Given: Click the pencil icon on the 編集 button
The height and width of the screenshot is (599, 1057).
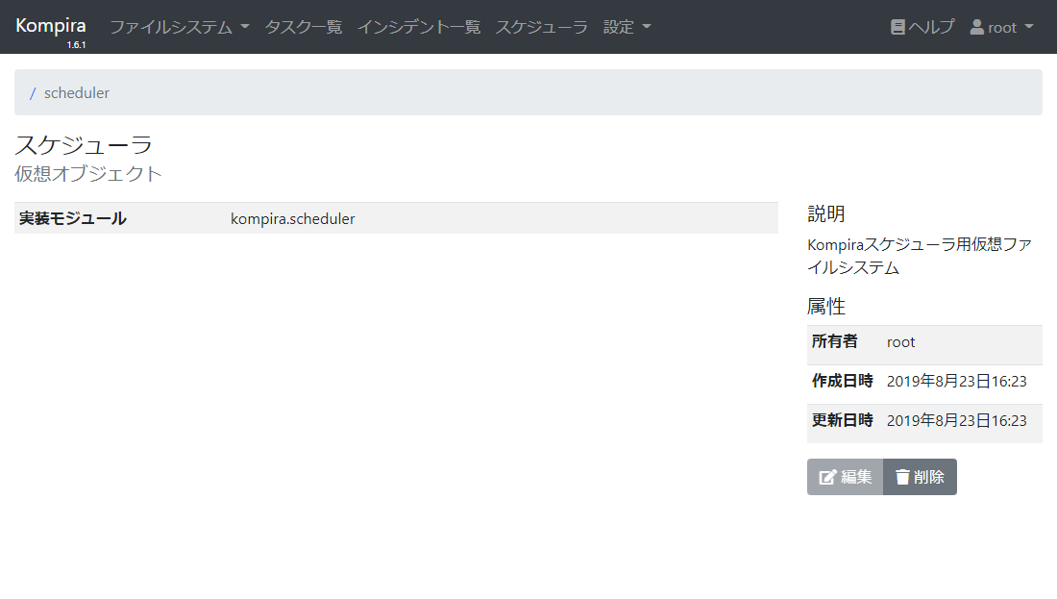Looking at the screenshot, I should click(827, 477).
